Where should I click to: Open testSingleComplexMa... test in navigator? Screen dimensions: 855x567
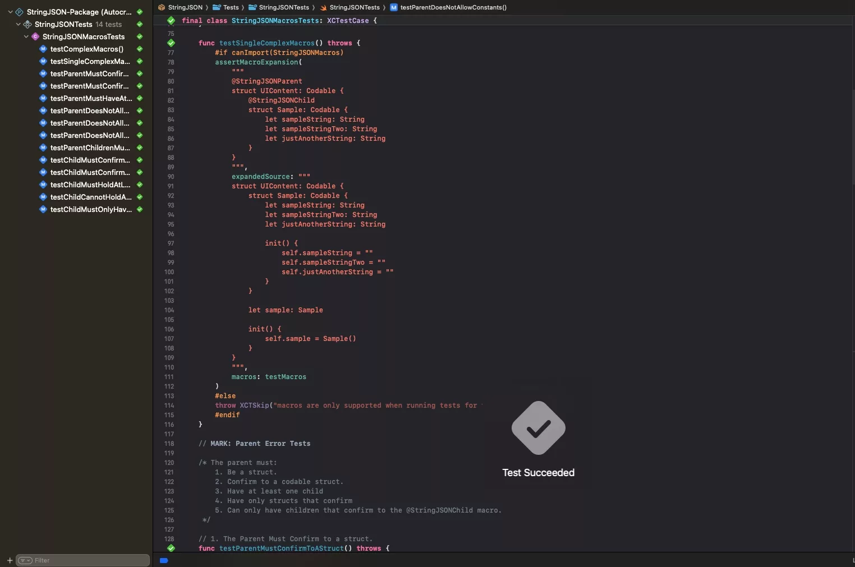[x=90, y=61]
